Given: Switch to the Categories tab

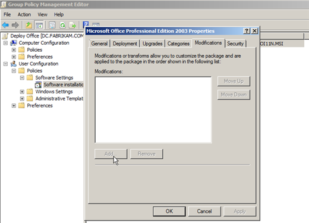Looking at the screenshot, I should [x=178, y=43].
